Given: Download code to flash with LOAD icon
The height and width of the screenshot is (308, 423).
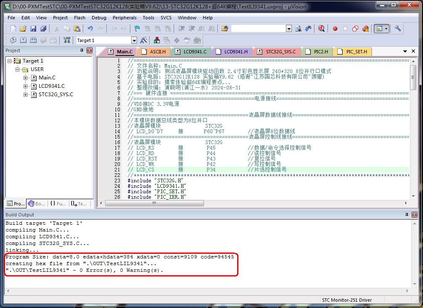Looking at the screenshot, I should pyautogui.click(x=67, y=40).
